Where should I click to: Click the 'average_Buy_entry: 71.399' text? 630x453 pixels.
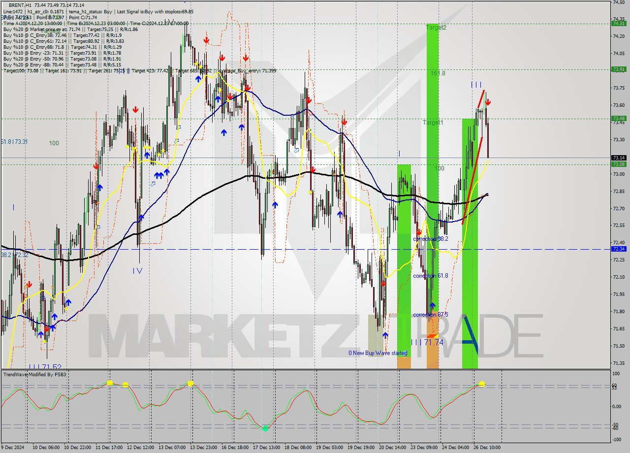(x=248, y=71)
